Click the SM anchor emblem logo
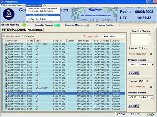 pos(9,14)
